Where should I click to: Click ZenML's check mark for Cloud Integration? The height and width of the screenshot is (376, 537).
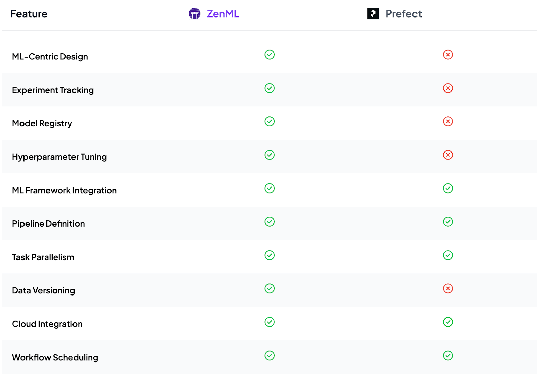(270, 322)
